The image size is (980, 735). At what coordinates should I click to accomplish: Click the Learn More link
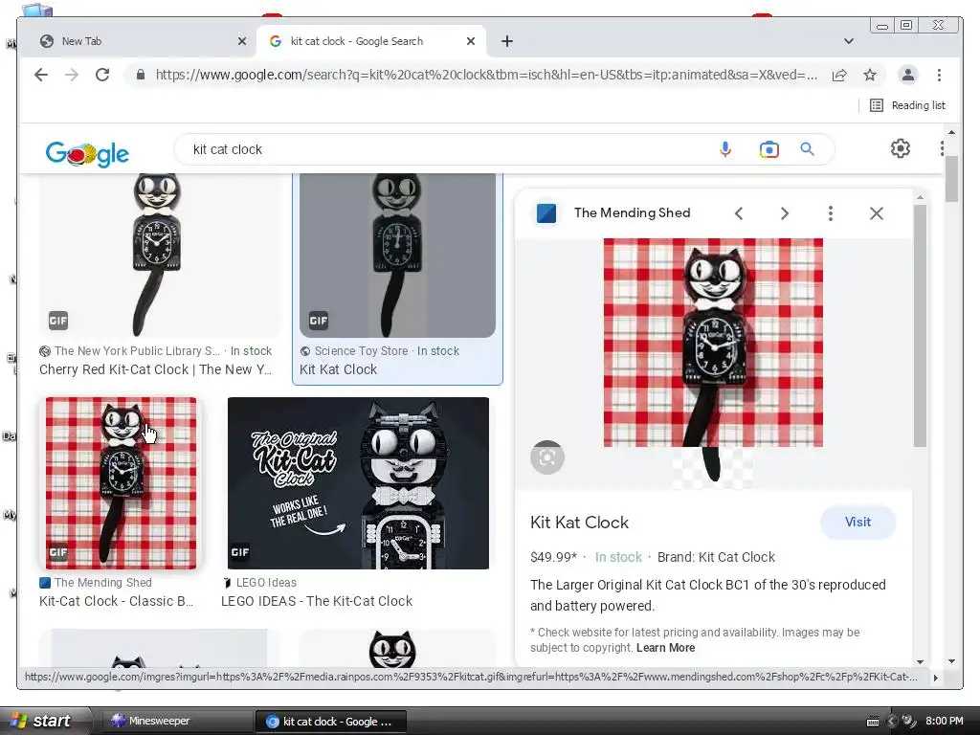tap(666, 648)
